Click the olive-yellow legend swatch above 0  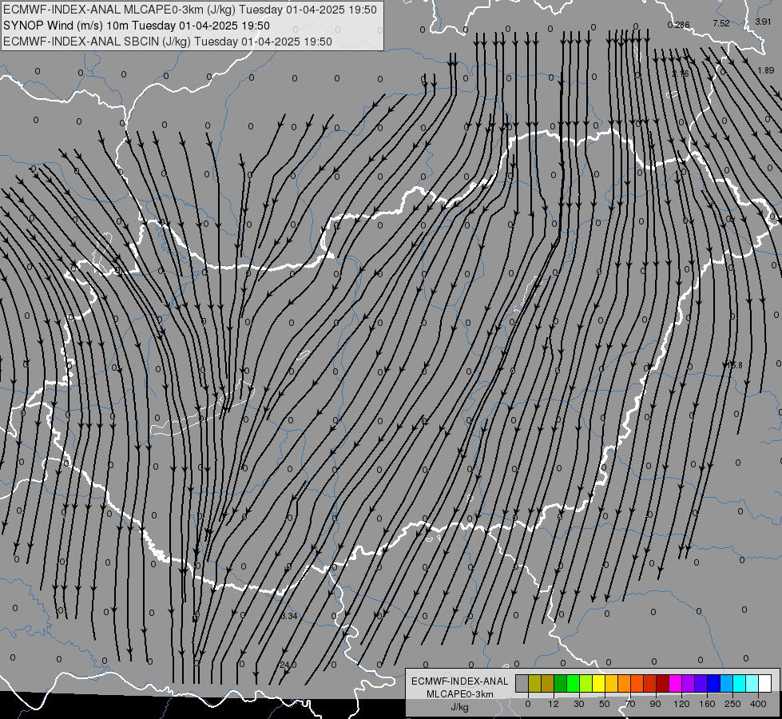(534, 683)
